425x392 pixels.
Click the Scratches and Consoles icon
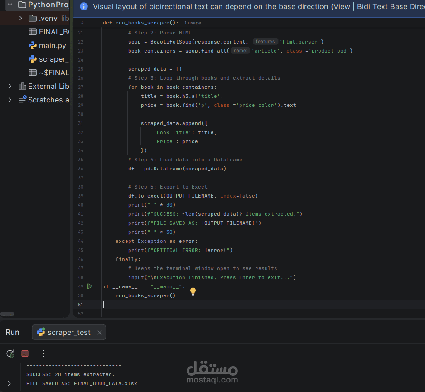(x=22, y=100)
